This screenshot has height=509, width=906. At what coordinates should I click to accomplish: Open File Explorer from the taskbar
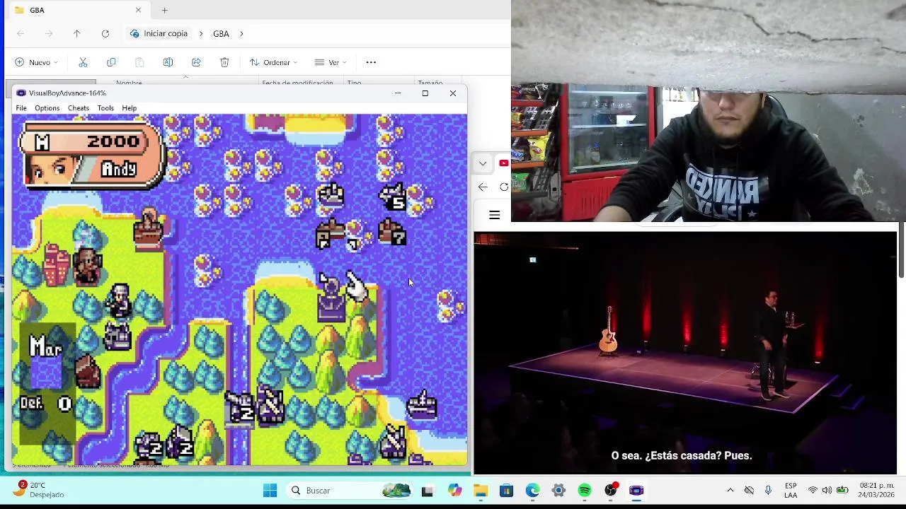click(481, 490)
